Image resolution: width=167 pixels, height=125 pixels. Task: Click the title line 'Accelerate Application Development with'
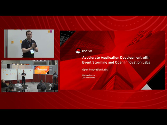click(x=116, y=58)
